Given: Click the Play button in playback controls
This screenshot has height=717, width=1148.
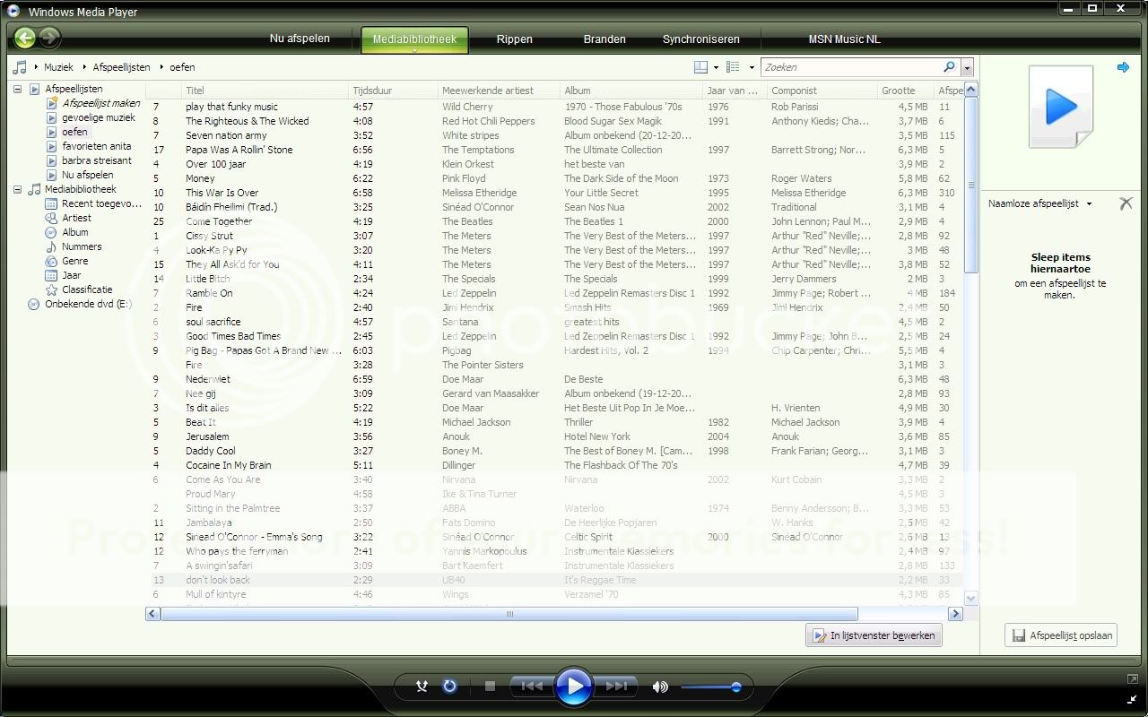Looking at the screenshot, I should 573,687.
